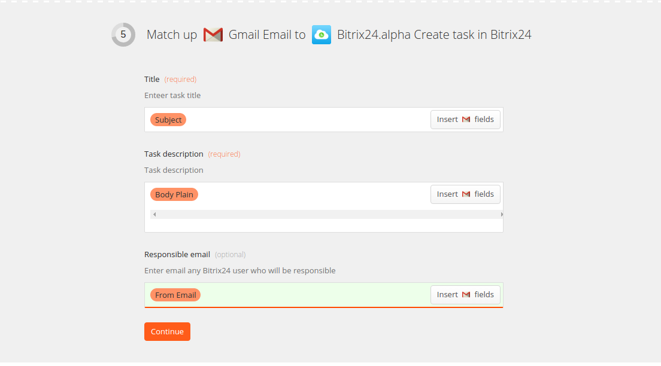Click Gmail icon in Responsible email insert button
Screen dimensions: 661x366
pos(466,295)
